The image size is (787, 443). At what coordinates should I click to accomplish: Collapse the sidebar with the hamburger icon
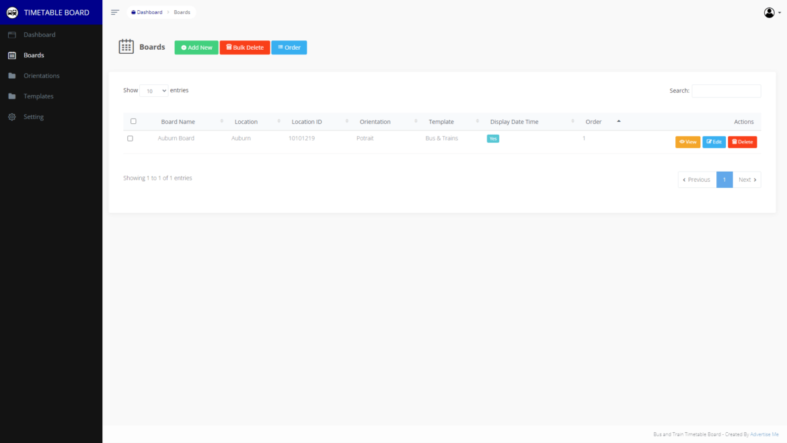tap(114, 11)
